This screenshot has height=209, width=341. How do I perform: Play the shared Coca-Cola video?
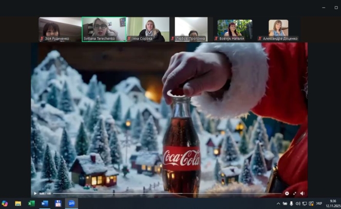click(x=35, y=193)
